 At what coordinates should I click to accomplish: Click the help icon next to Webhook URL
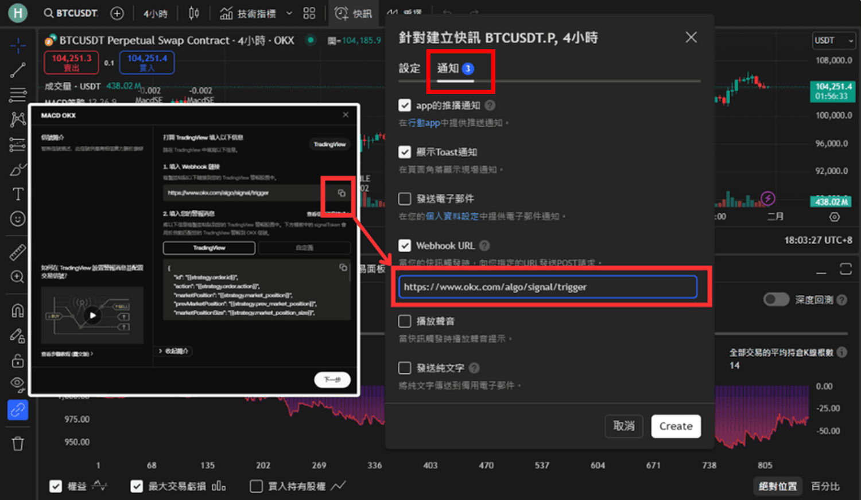[484, 245]
